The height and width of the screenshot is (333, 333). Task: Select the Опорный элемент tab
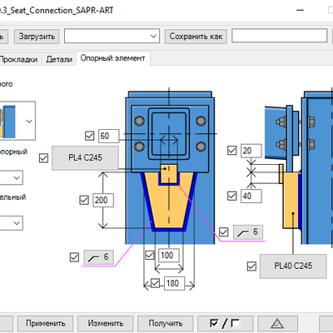pos(112,58)
